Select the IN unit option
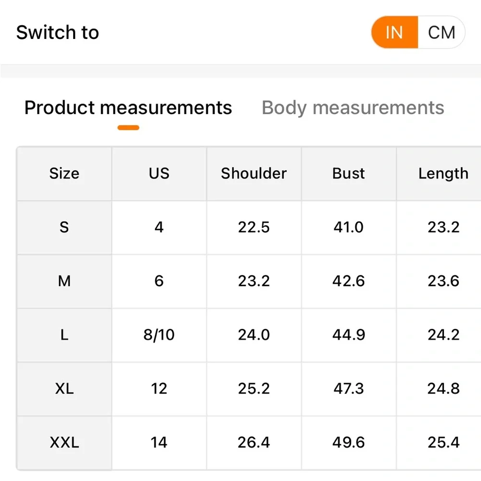481x481 pixels. click(x=394, y=32)
